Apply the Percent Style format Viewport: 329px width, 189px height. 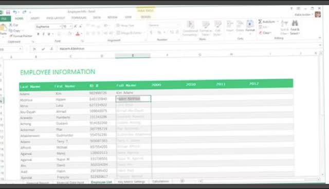pyautogui.click(x=159, y=32)
